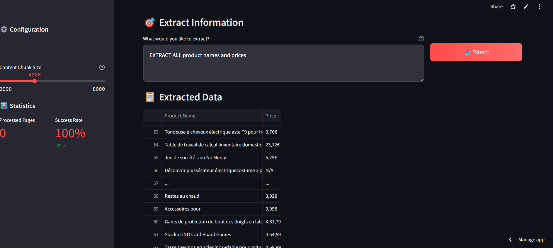This screenshot has width=553, height=248.
Task: Click the Processed Pages label
Action: pos(17,120)
